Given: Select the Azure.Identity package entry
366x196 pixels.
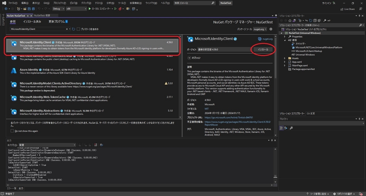Looking at the screenshot, I should 93,71.
